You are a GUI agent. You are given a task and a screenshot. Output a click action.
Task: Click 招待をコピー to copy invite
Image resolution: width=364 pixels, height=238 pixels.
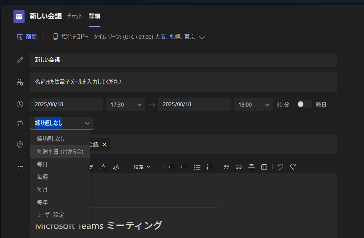[x=71, y=37]
